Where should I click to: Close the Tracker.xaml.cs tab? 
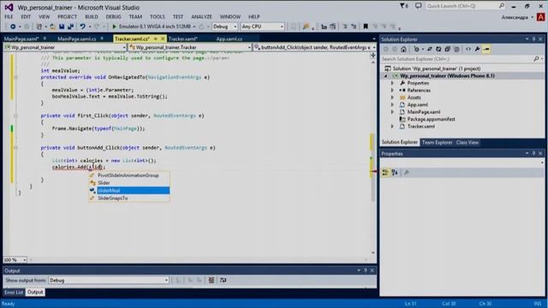[x=163, y=38]
